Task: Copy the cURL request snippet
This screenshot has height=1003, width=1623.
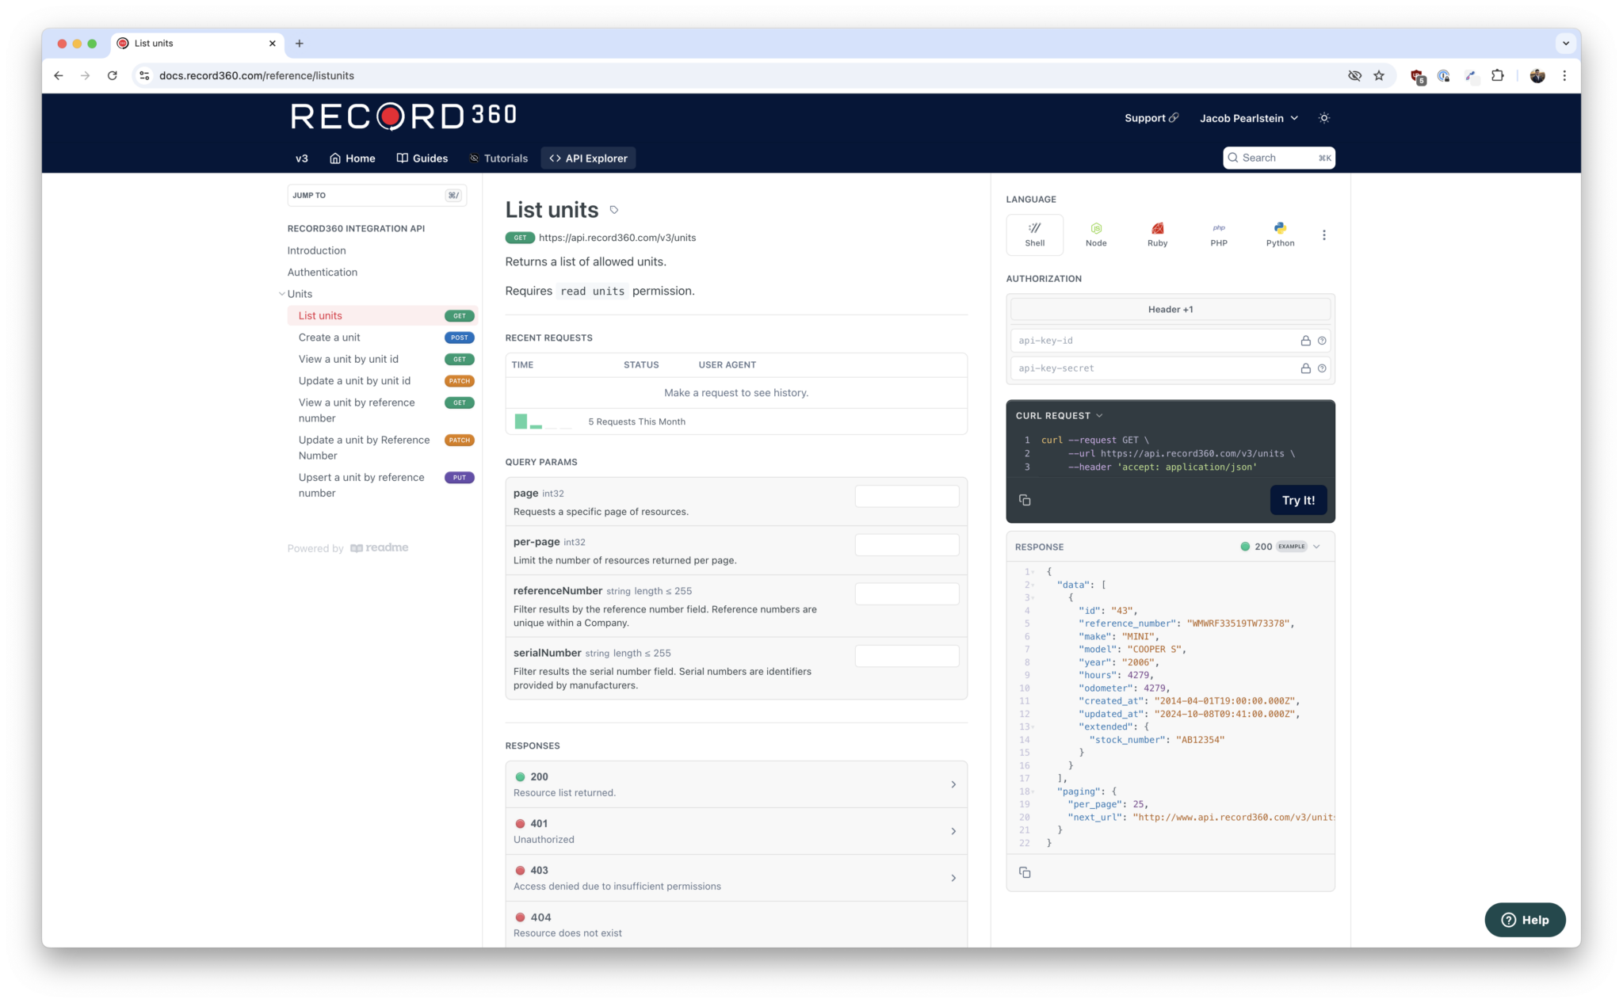Action: click(1025, 500)
